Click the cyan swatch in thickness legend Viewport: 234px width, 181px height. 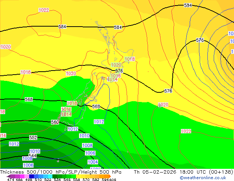point(50,176)
